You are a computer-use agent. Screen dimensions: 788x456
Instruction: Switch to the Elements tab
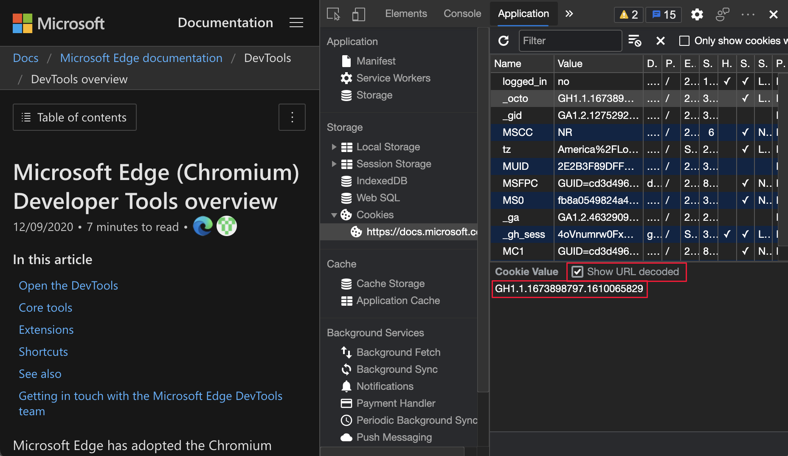coord(406,14)
